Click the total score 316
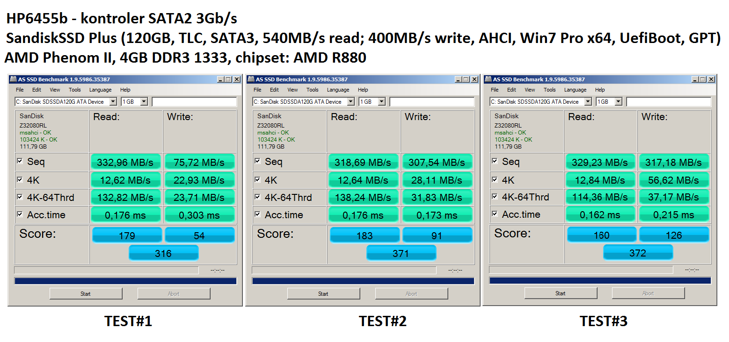This screenshot has width=729, height=342. tap(163, 253)
